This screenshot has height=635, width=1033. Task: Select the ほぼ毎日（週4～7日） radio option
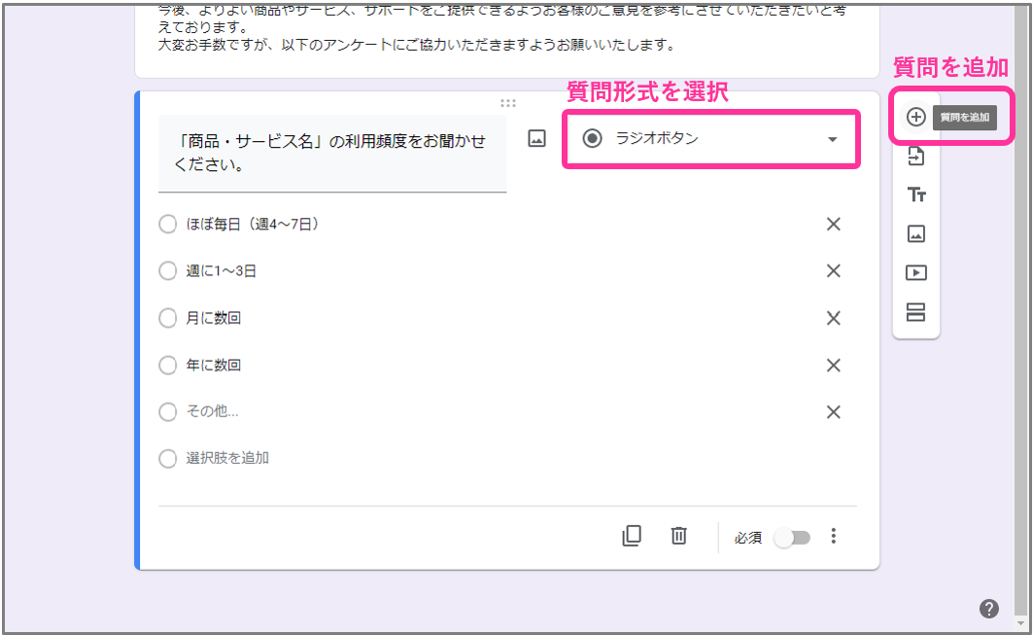[168, 225]
